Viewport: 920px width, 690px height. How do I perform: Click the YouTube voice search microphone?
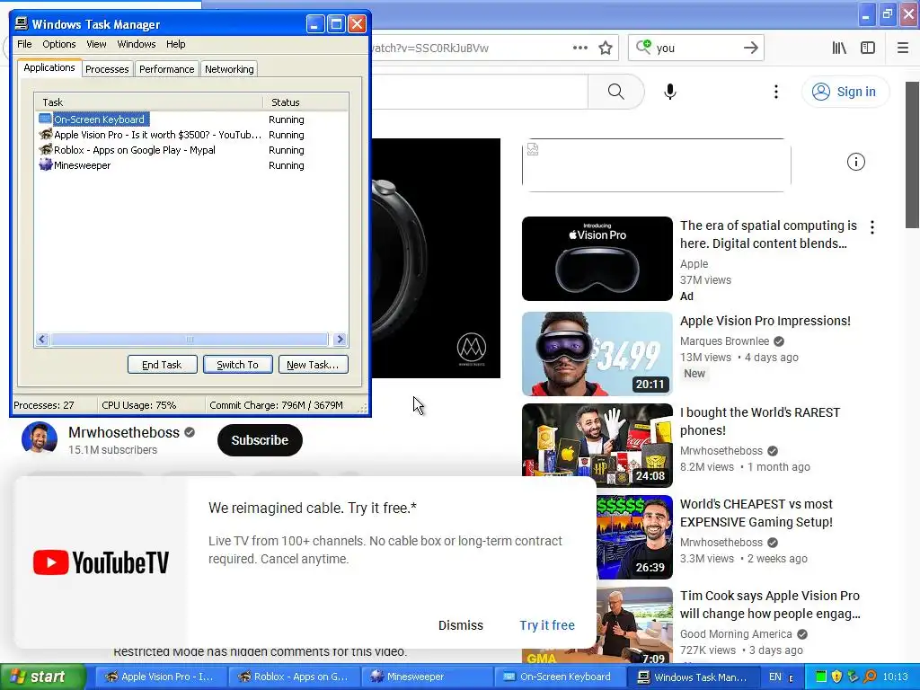click(670, 92)
